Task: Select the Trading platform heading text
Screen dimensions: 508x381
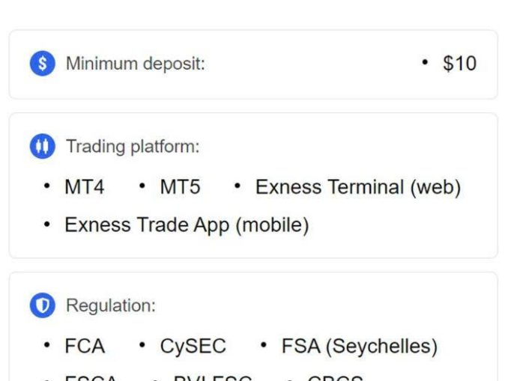Action: click(x=133, y=147)
